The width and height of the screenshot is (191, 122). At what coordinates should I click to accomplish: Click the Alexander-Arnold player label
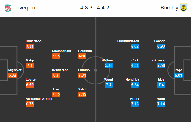[39, 99]
